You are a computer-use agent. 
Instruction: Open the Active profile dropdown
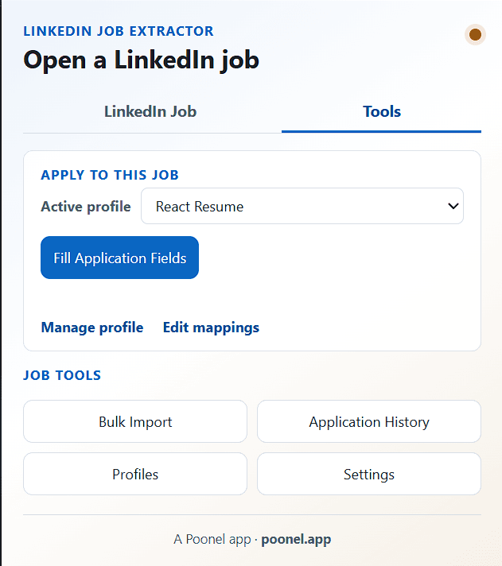(302, 206)
